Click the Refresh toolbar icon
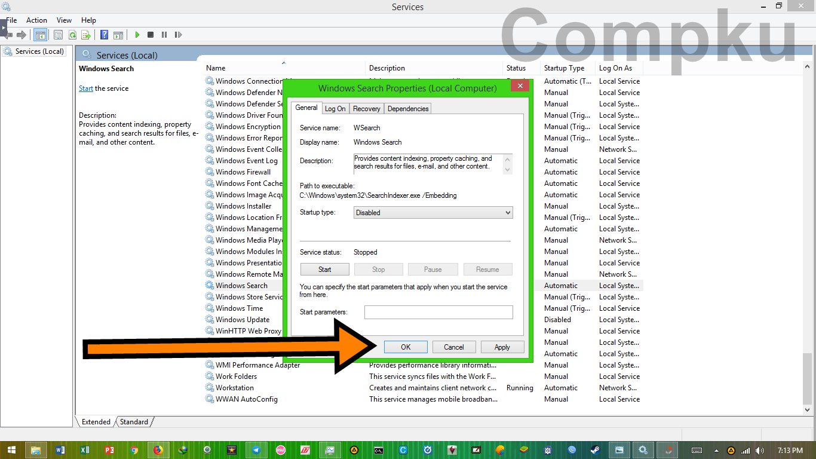816x459 pixels. coord(72,35)
